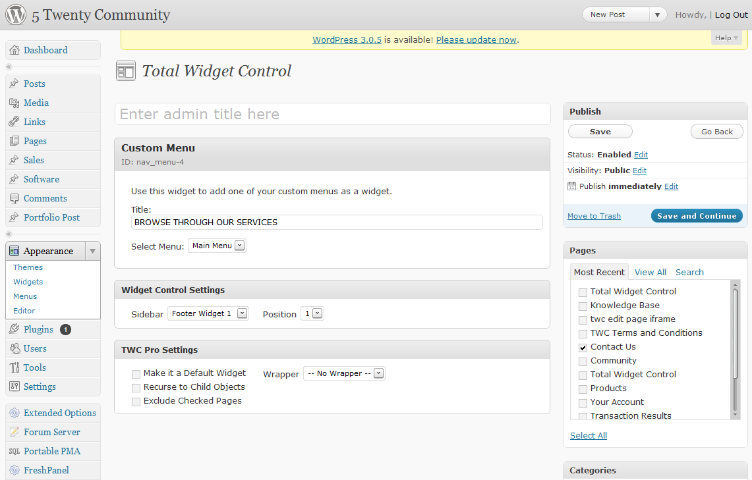Click the Tools icon in sidebar
The image size is (752, 480).
pyautogui.click(x=14, y=367)
